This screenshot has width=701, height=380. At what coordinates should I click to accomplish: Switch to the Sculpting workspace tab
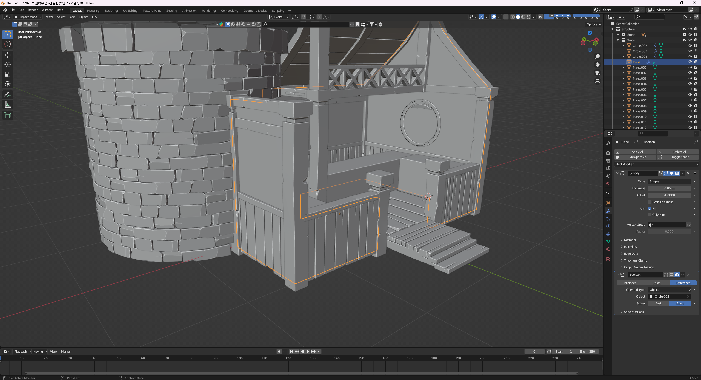click(111, 11)
